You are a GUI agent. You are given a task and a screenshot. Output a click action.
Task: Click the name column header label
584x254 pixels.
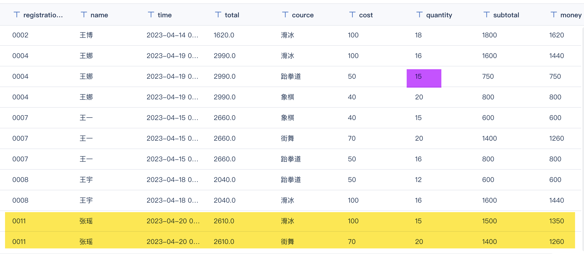click(x=99, y=15)
